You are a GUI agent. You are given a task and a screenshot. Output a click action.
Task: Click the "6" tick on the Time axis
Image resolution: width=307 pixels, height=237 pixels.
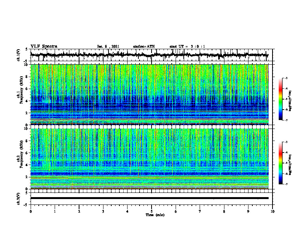point(176,211)
